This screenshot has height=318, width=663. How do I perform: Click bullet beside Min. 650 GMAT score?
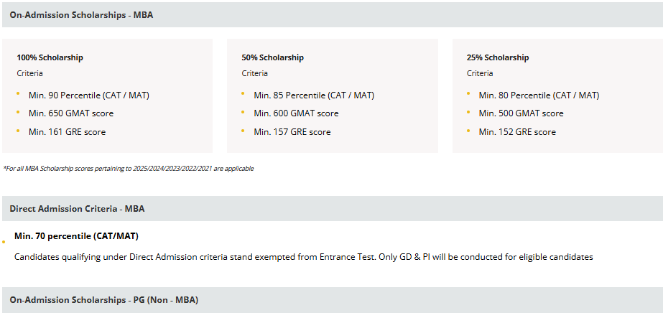click(18, 112)
